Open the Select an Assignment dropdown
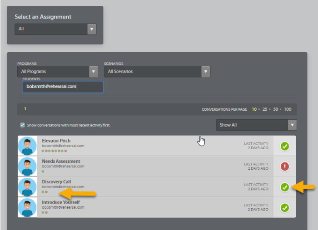This screenshot has height=230, width=318. tap(55, 29)
